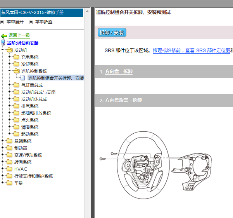Click the 菜单展开 list icon
Screen dimensions: 233x218
pos(2,22)
